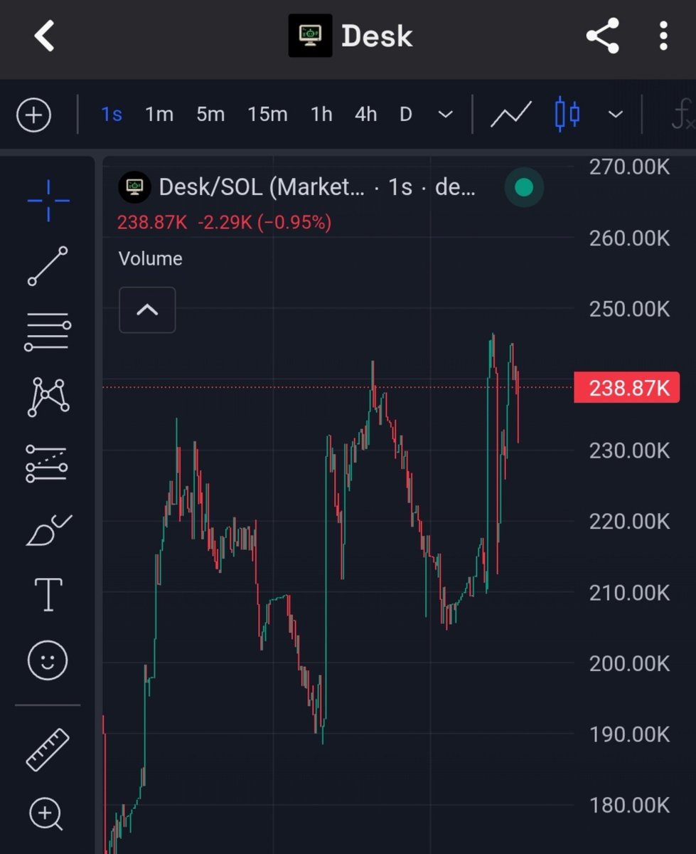Select the XABCD pattern tool

coord(48,397)
